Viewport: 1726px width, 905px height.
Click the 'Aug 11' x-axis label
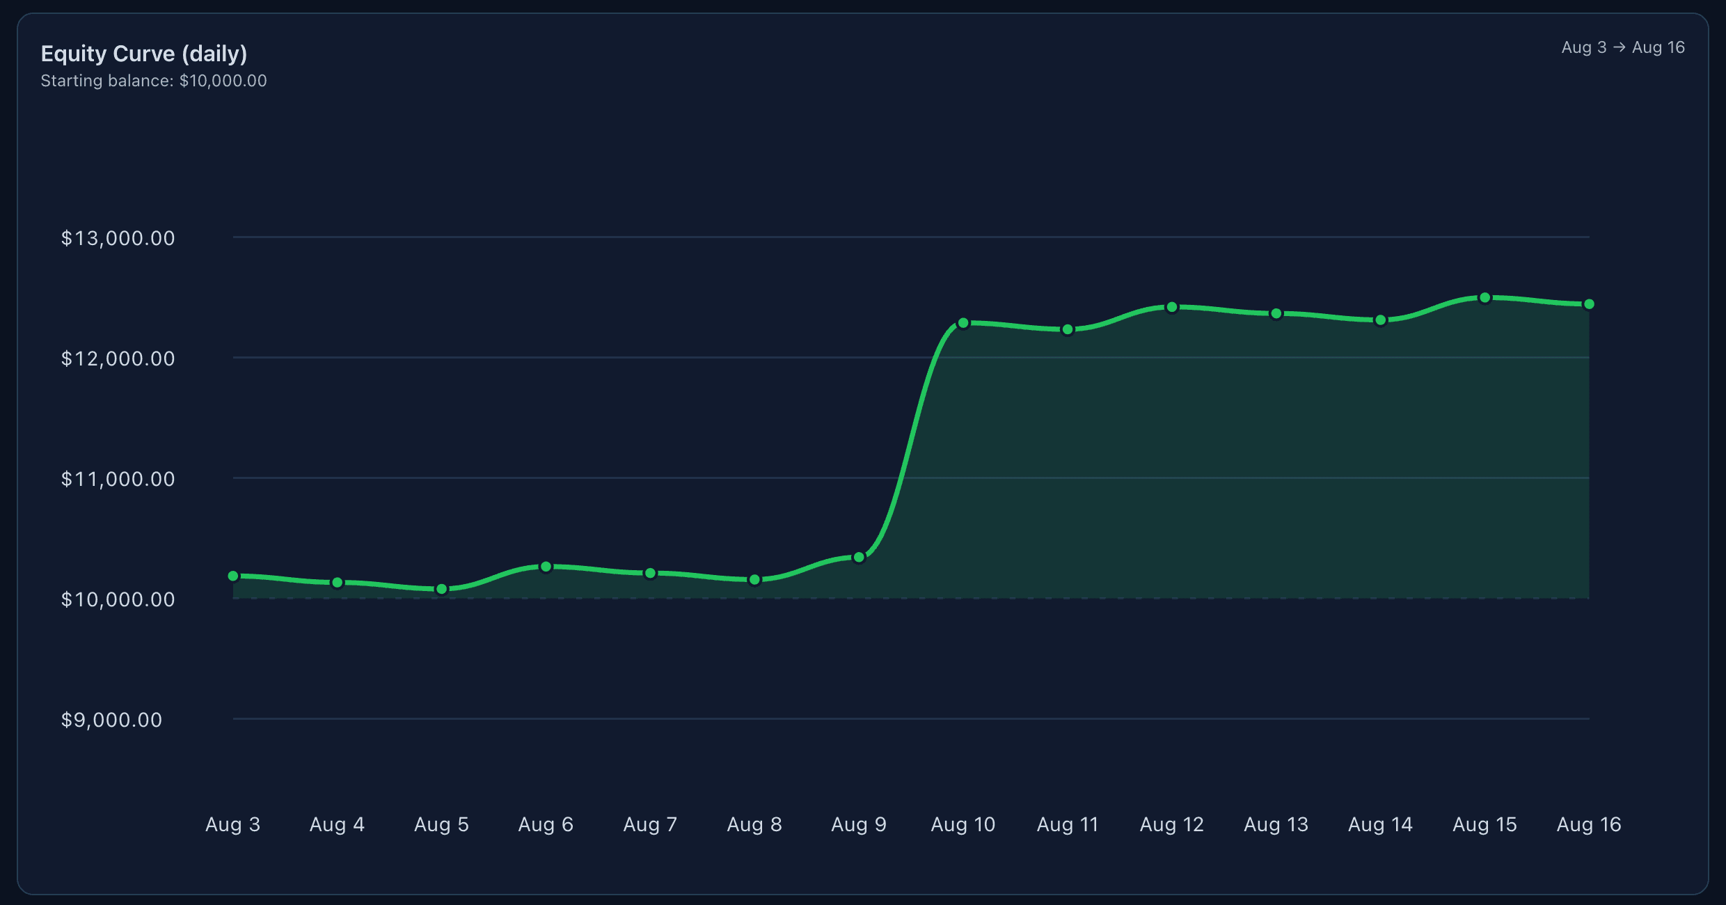(x=1068, y=824)
